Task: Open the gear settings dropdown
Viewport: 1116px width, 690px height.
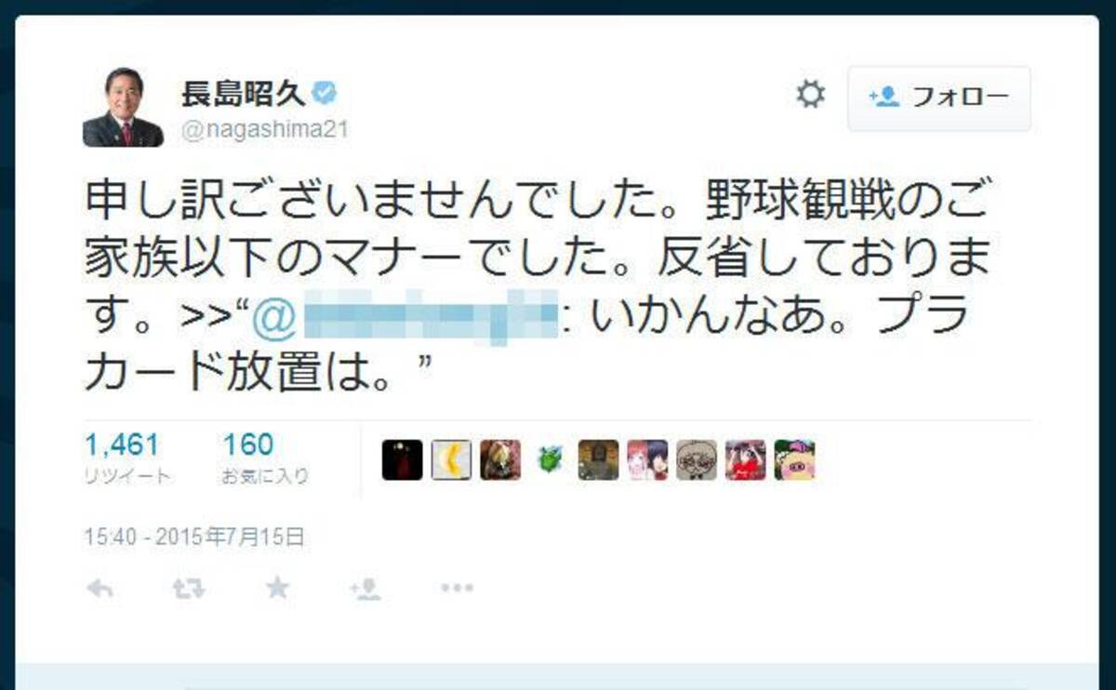Action: (x=811, y=95)
